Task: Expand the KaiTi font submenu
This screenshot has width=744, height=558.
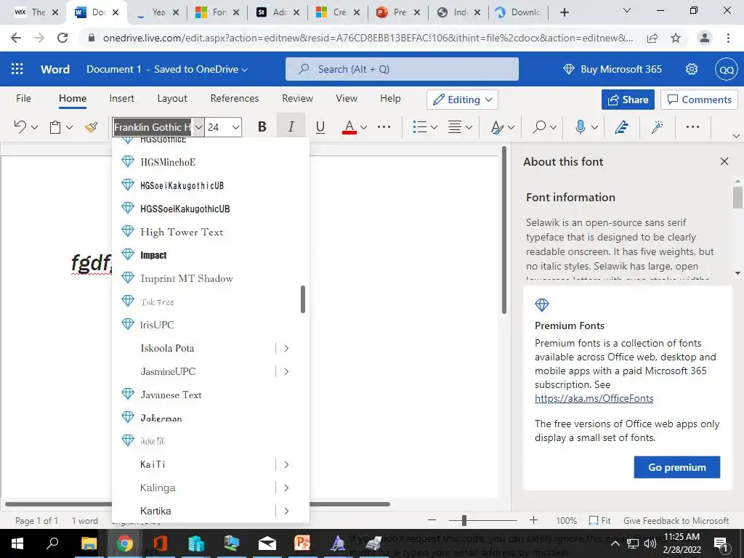Action: pos(286,464)
